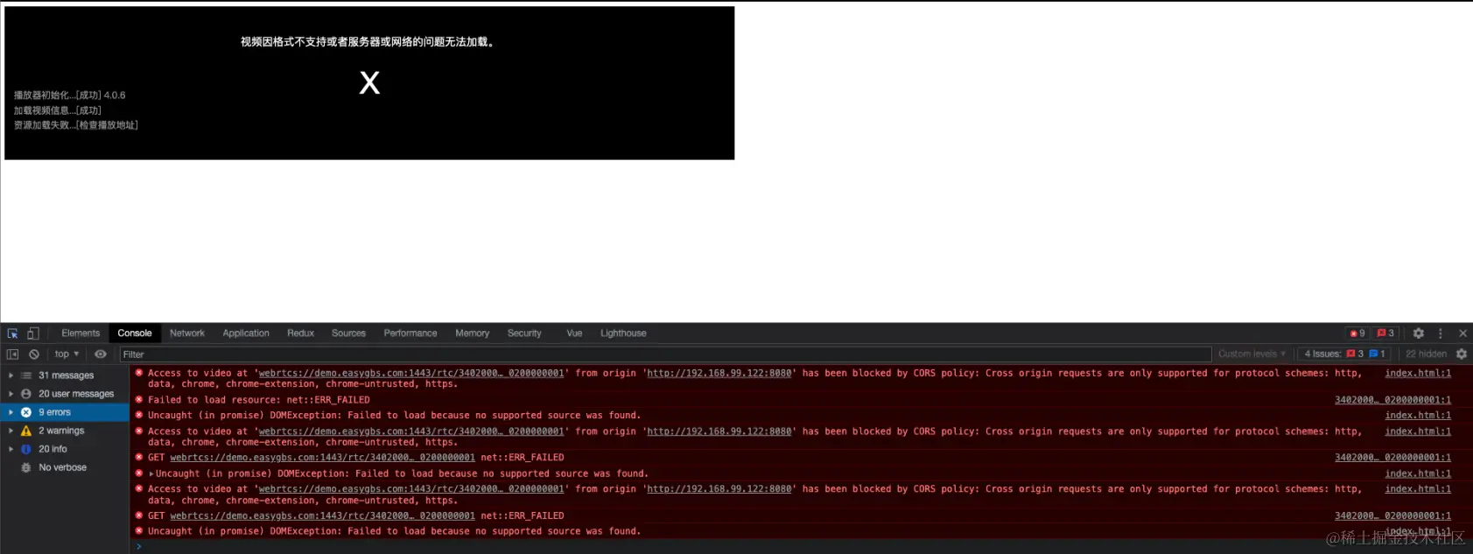Focus the console Filter input field

665,354
